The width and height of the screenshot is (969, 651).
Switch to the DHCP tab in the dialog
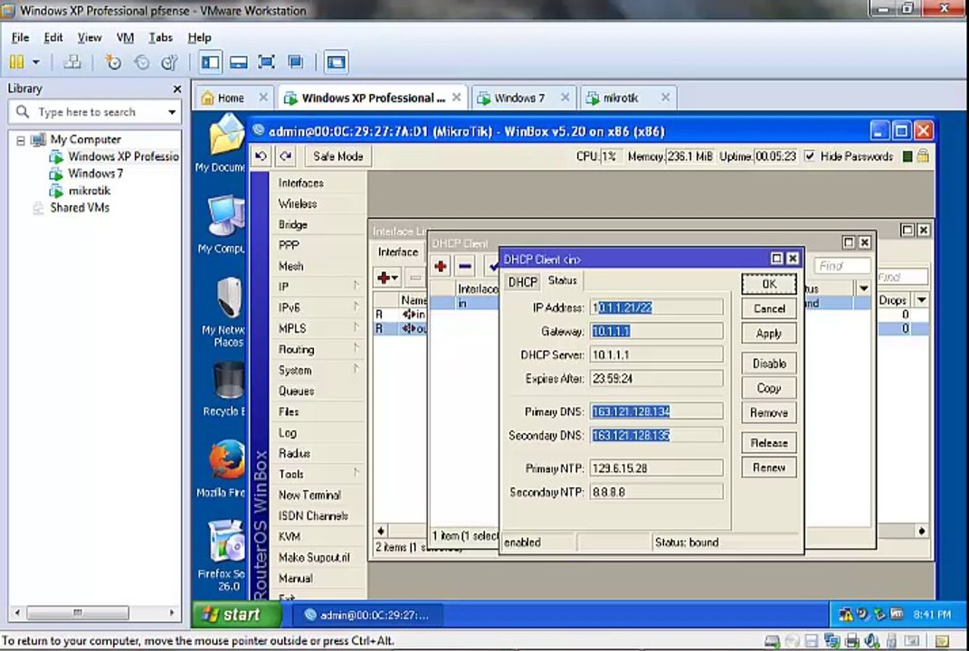[x=523, y=281]
